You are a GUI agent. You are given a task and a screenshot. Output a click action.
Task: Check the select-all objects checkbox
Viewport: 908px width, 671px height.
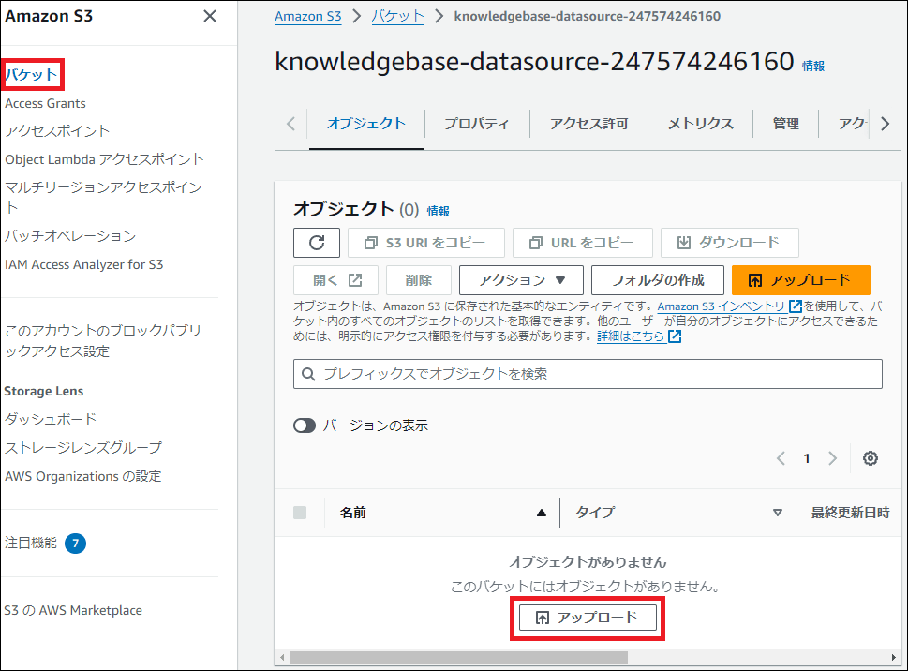[x=300, y=513]
